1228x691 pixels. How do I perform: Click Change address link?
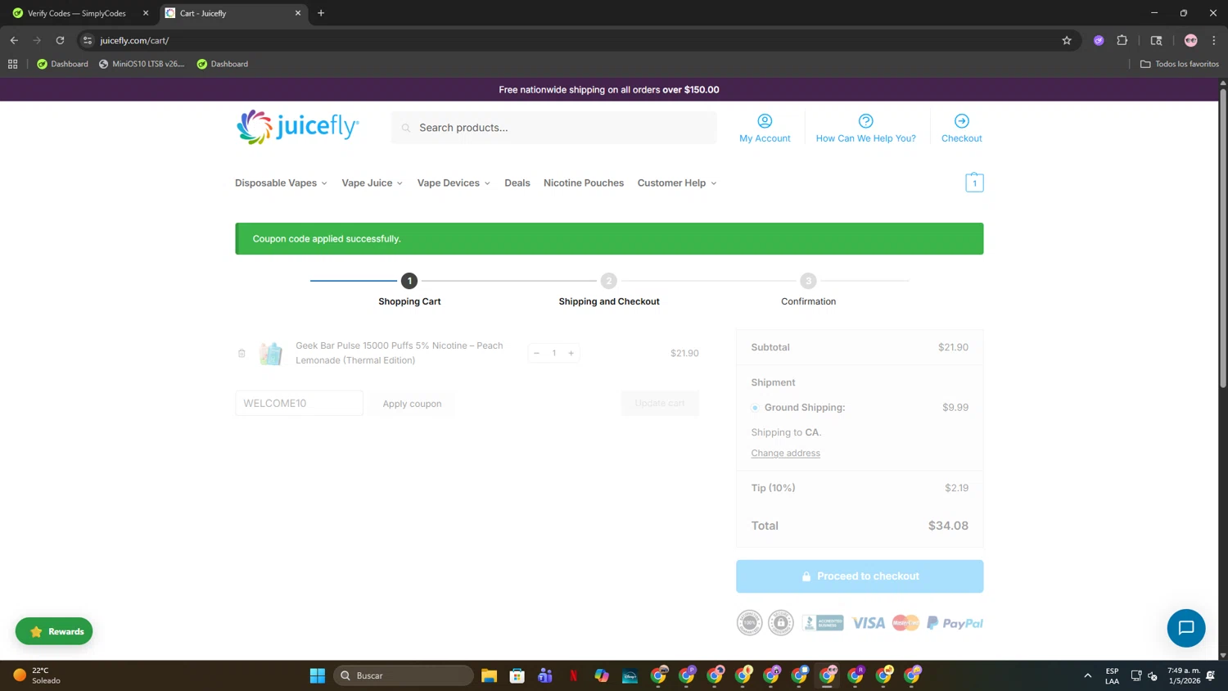coord(785,454)
